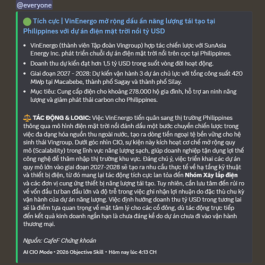Click the bold Nhóm Xây lắp điện text
265x265 pixels.
coord(211,175)
